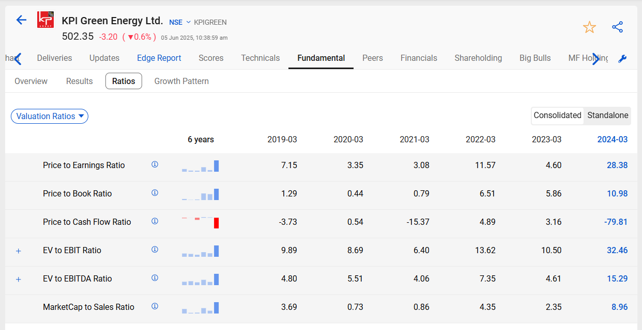The height and width of the screenshot is (330, 642).
Task: Open the Big Bulls tab
Action: [x=535, y=58]
